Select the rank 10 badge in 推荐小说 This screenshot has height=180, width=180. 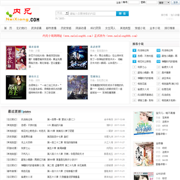[x=134, y=100]
